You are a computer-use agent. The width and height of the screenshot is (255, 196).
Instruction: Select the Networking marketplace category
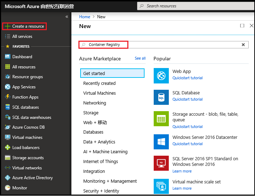[95, 103]
